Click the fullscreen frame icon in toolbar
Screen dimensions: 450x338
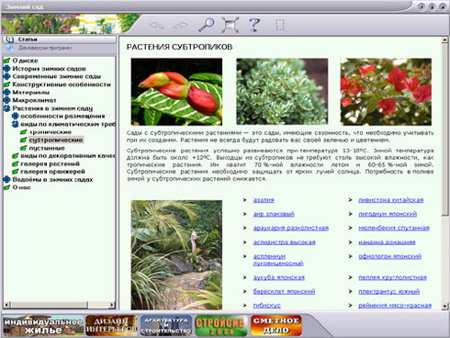(x=231, y=25)
